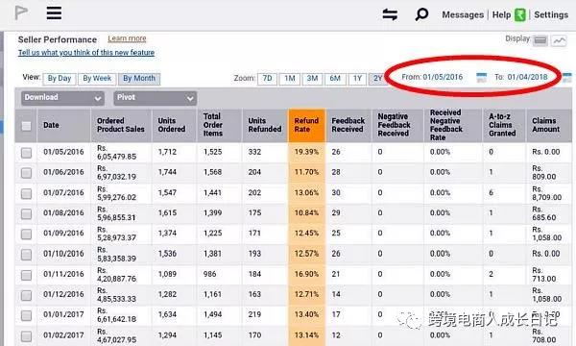Screen dimensions: 576x346
Task: Set zoom to 2Y
Action: point(378,78)
